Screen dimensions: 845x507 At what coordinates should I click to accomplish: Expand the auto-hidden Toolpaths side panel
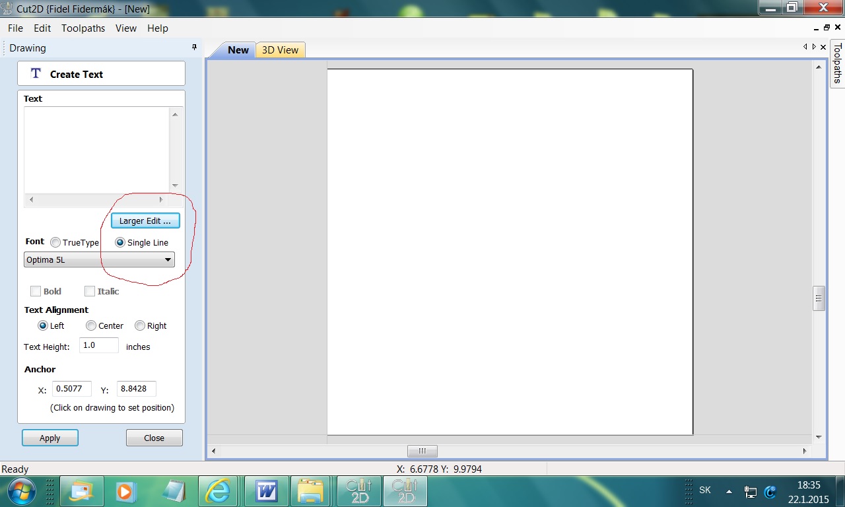(837, 64)
